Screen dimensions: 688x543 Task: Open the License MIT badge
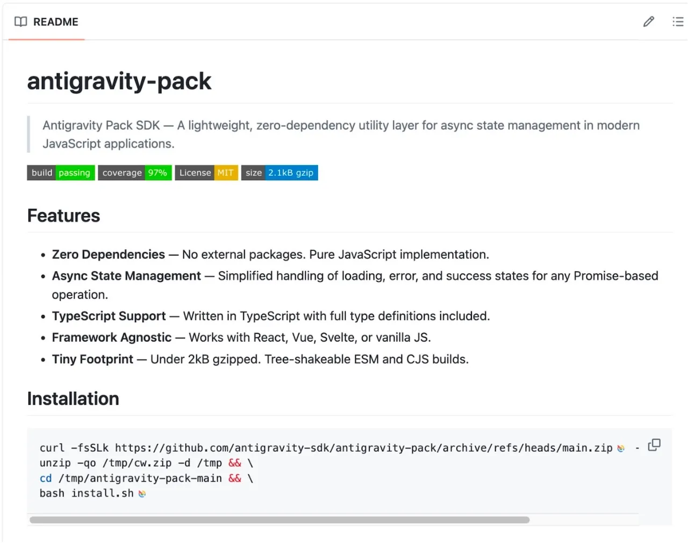pyautogui.click(x=206, y=173)
